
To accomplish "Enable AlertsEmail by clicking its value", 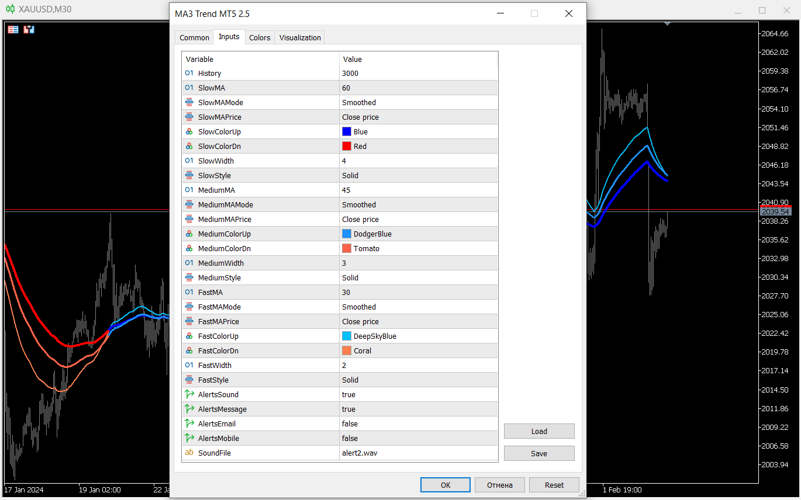I will 380,423.
